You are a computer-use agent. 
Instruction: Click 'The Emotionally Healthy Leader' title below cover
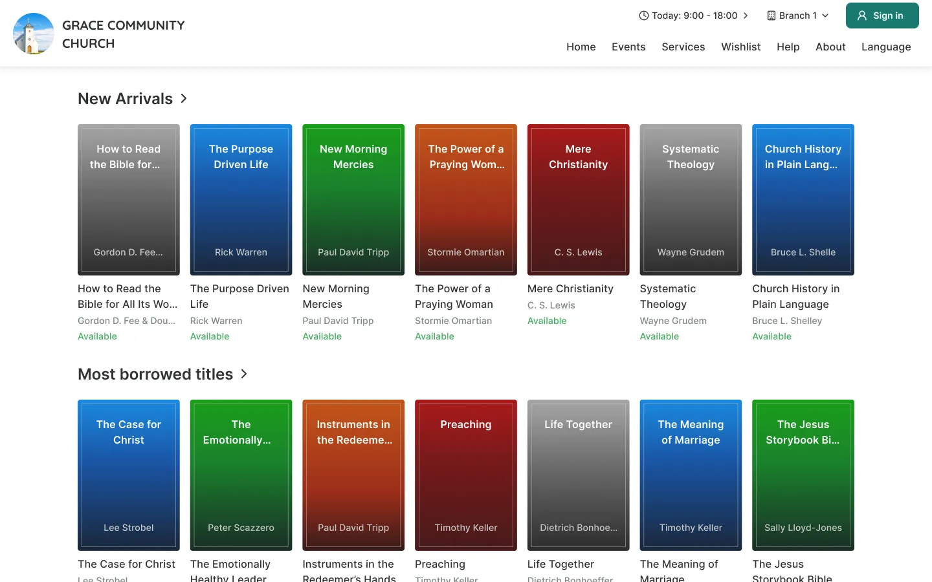coord(230,571)
